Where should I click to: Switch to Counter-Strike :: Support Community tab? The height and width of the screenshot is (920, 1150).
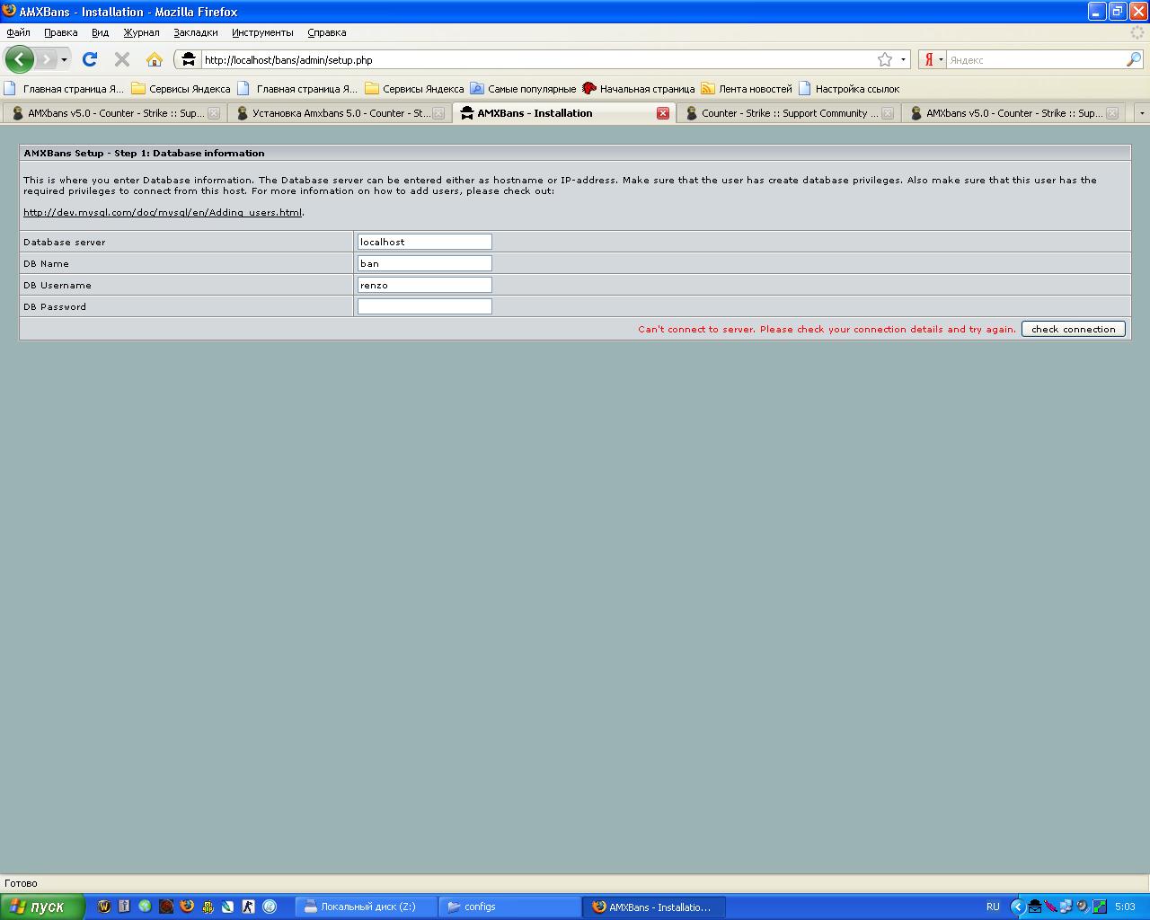pos(787,113)
